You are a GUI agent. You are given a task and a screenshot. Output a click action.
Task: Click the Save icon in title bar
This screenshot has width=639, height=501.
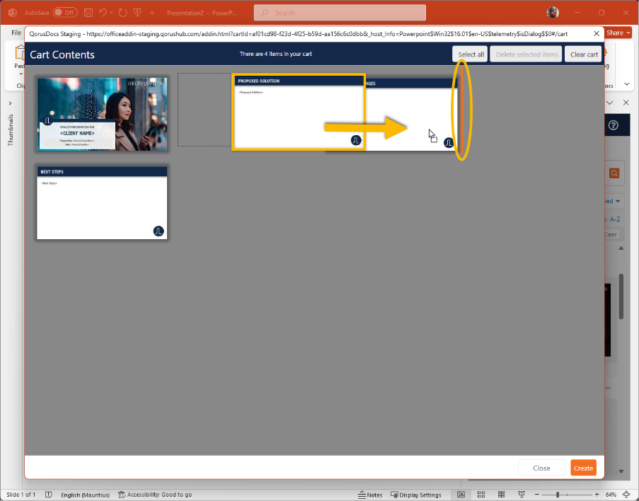click(x=88, y=13)
